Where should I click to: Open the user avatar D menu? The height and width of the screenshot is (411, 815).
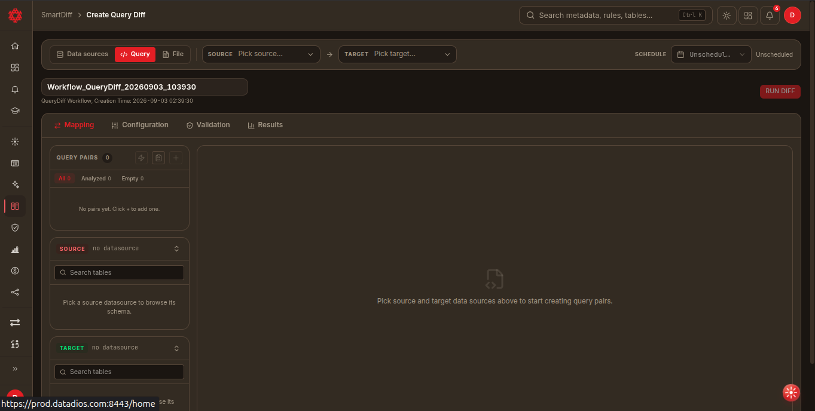(792, 16)
